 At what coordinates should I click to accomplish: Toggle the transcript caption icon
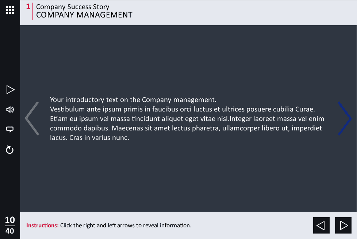click(9, 129)
